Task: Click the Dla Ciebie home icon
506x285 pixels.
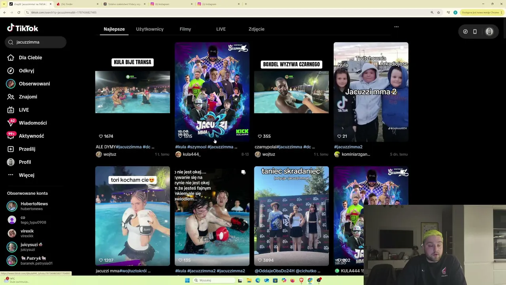Action: (11, 57)
